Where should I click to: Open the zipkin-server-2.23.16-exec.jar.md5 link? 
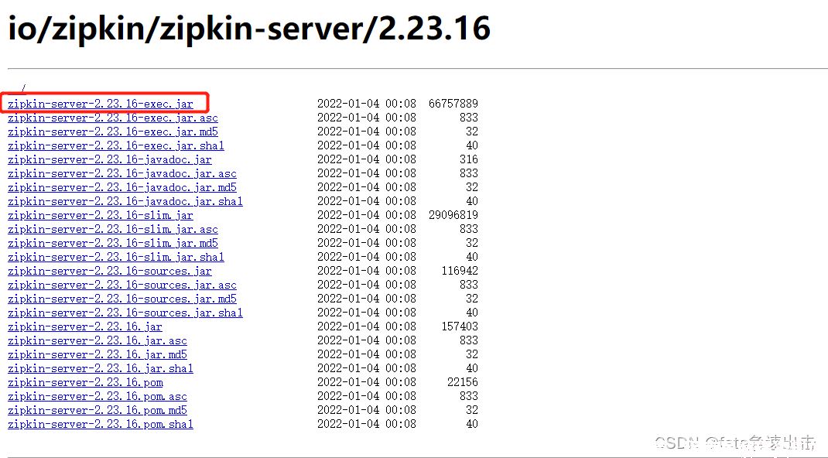click(x=112, y=132)
